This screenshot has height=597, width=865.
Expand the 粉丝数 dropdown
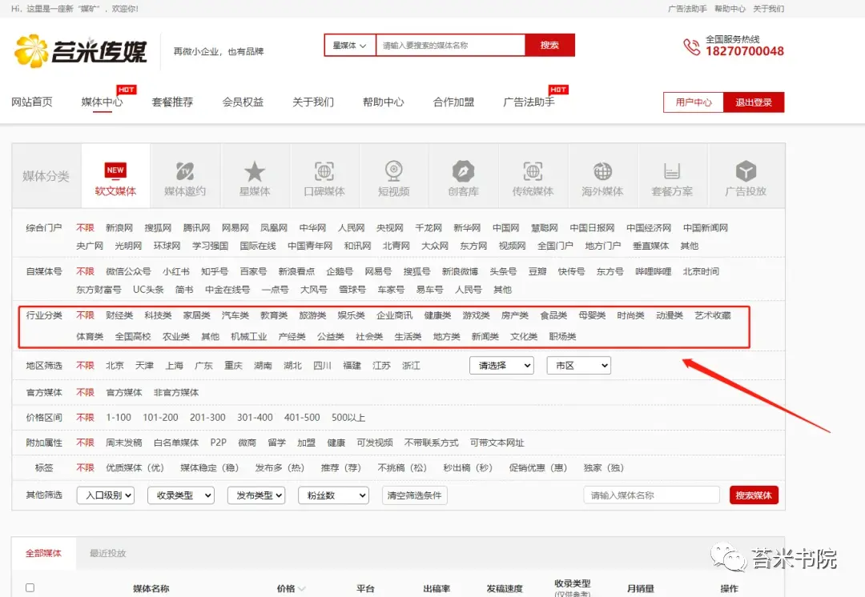point(333,495)
